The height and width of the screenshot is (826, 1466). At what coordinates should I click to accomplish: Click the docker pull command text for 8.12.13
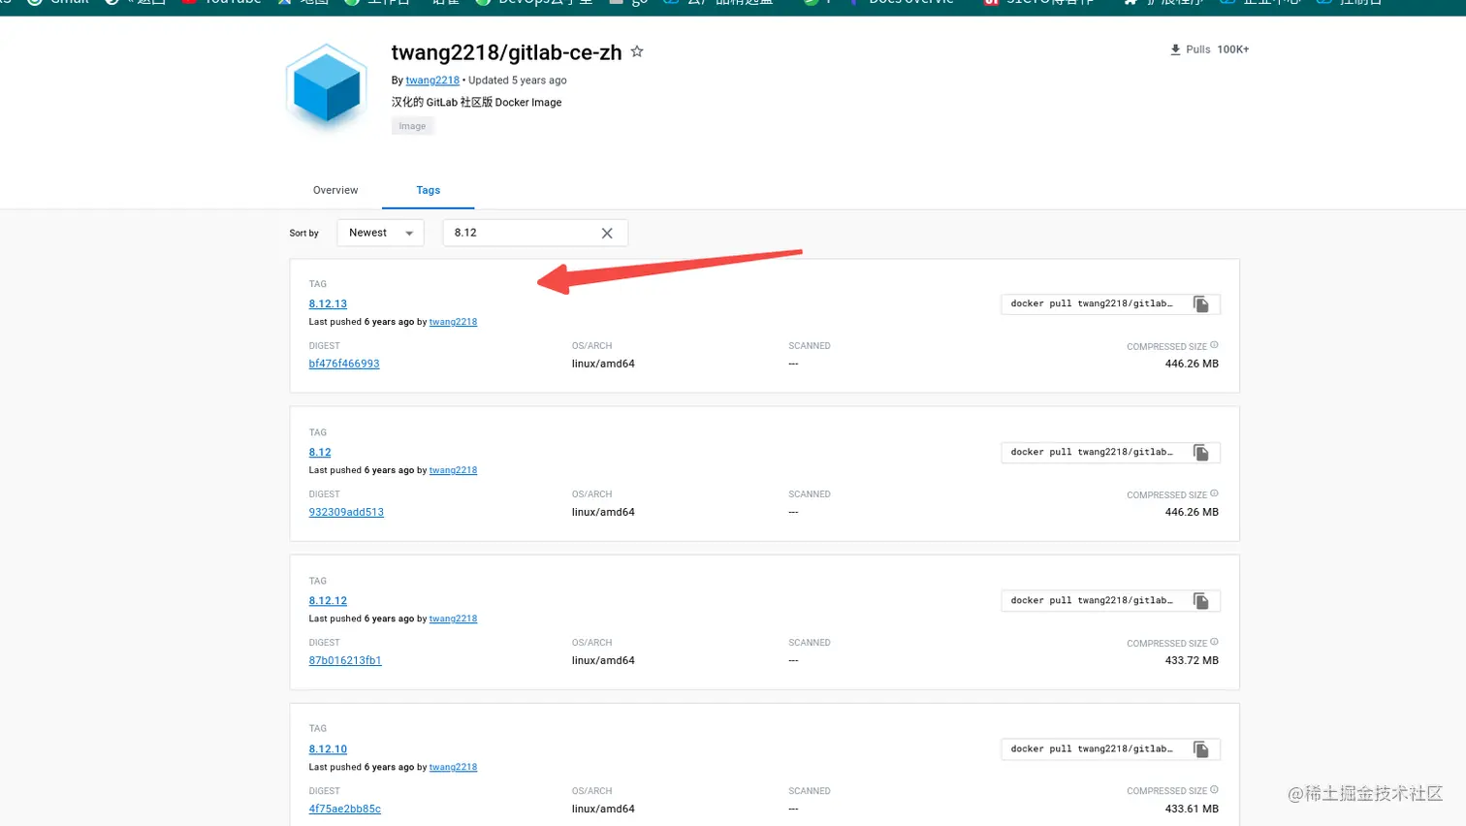click(x=1092, y=303)
